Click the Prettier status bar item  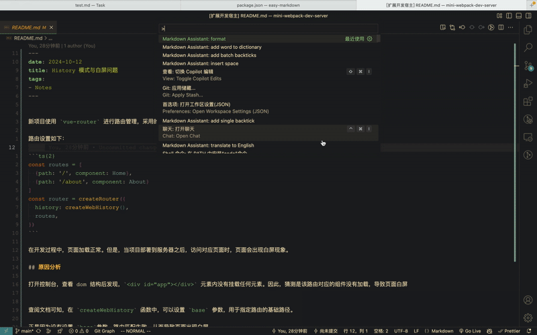click(x=509, y=331)
